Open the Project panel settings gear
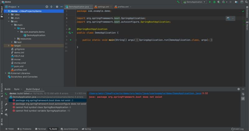Viewport: 249px width, 131px height. click(57, 7)
